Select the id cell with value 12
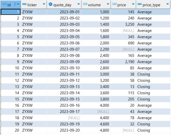The height and width of the screenshot is (135, 171). click(11, 80)
